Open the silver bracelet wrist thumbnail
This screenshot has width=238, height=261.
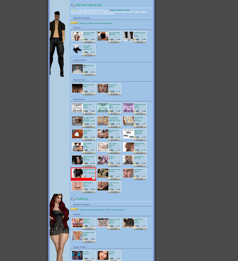point(77,160)
